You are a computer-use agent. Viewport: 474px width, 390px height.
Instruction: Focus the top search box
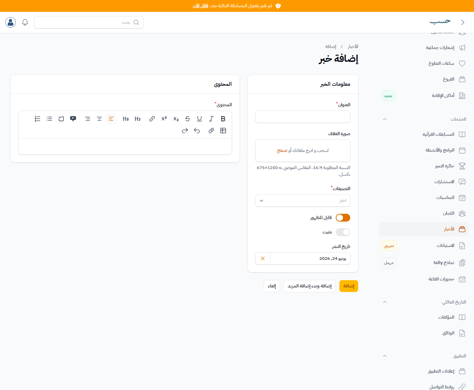(x=89, y=22)
